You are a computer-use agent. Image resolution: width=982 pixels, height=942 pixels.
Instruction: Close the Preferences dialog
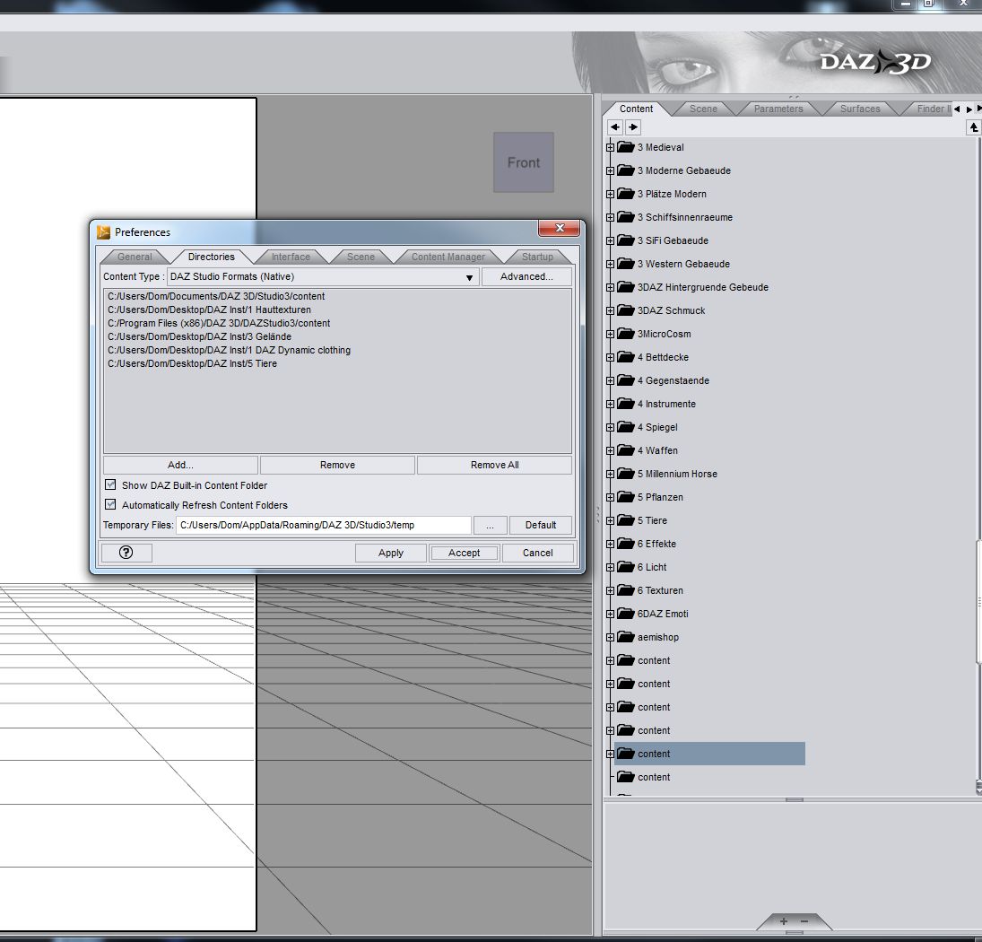point(560,228)
